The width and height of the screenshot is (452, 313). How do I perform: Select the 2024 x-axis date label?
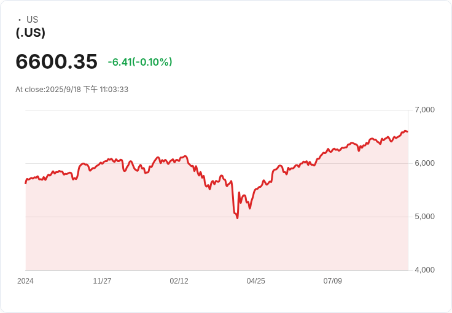25,281
